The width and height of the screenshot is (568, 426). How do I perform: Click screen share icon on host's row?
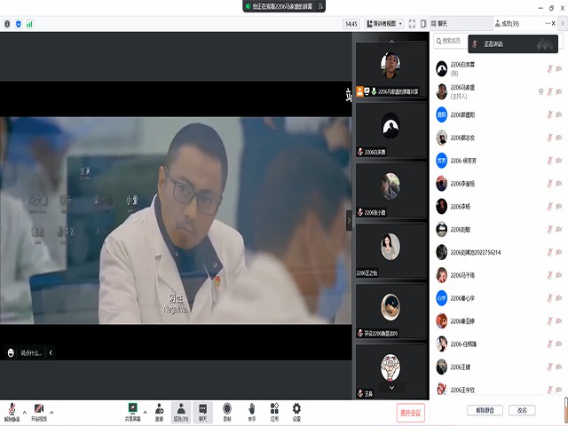tap(540, 91)
